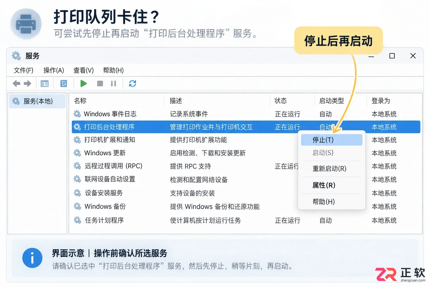Maximize the 服务 window
The image size is (430, 287).
392,56
